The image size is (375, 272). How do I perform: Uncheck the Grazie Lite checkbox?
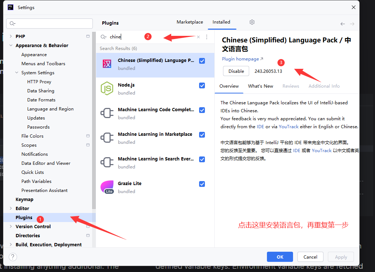coord(202,184)
